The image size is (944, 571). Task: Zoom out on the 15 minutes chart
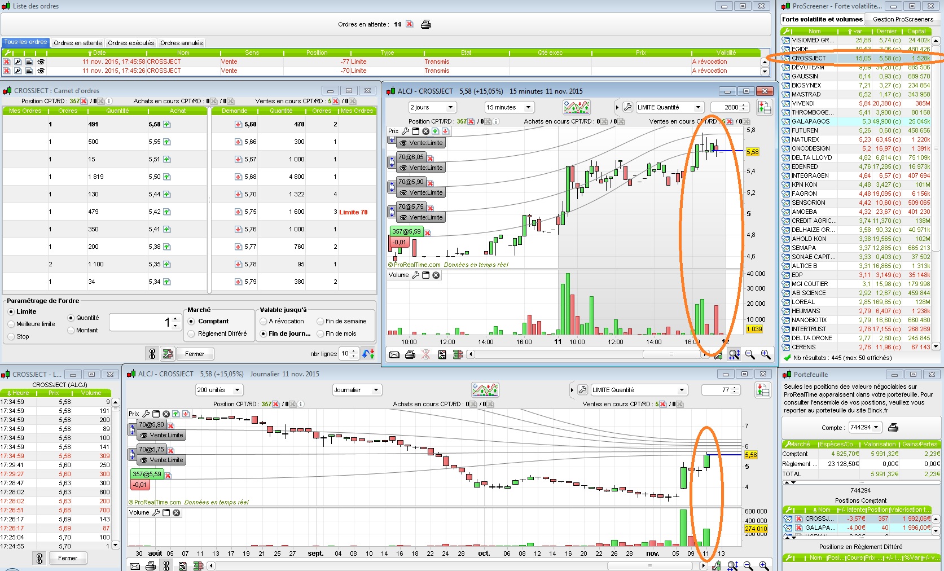coord(750,354)
